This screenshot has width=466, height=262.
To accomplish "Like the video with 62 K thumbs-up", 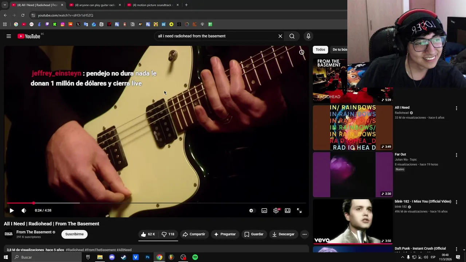I will click(x=148, y=234).
